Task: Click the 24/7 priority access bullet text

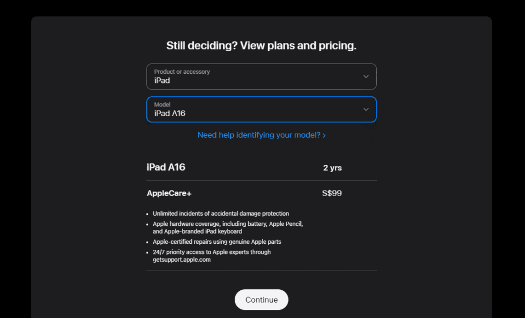Action: click(x=211, y=252)
